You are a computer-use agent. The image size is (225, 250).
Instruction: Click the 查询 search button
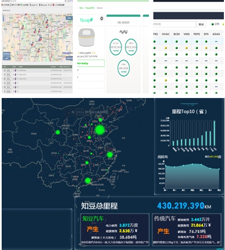pos(201,24)
